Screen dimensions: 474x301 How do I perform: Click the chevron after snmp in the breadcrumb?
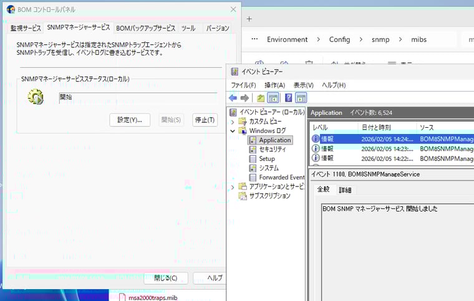(400, 39)
